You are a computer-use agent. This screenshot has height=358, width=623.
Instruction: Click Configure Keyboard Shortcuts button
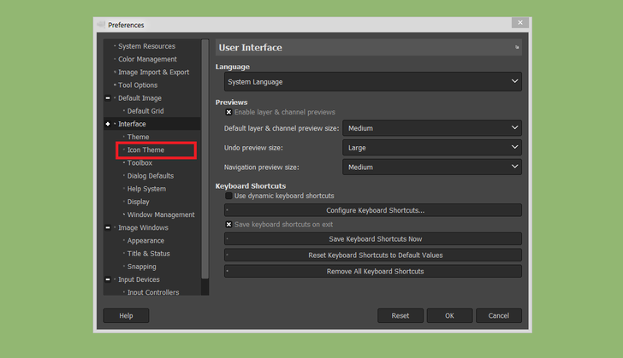(373, 210)
